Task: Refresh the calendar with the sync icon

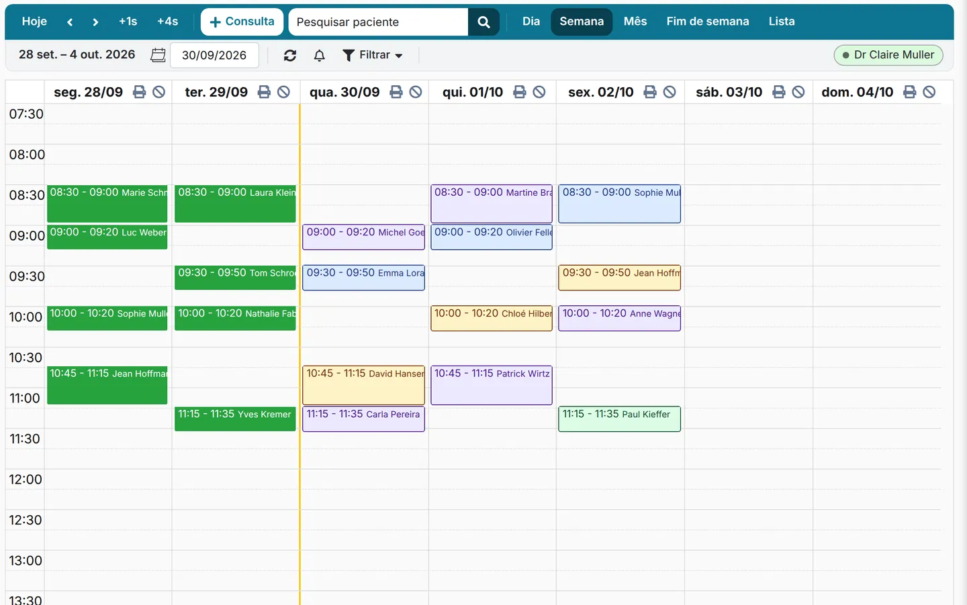Action: click(x=290, y=56)
